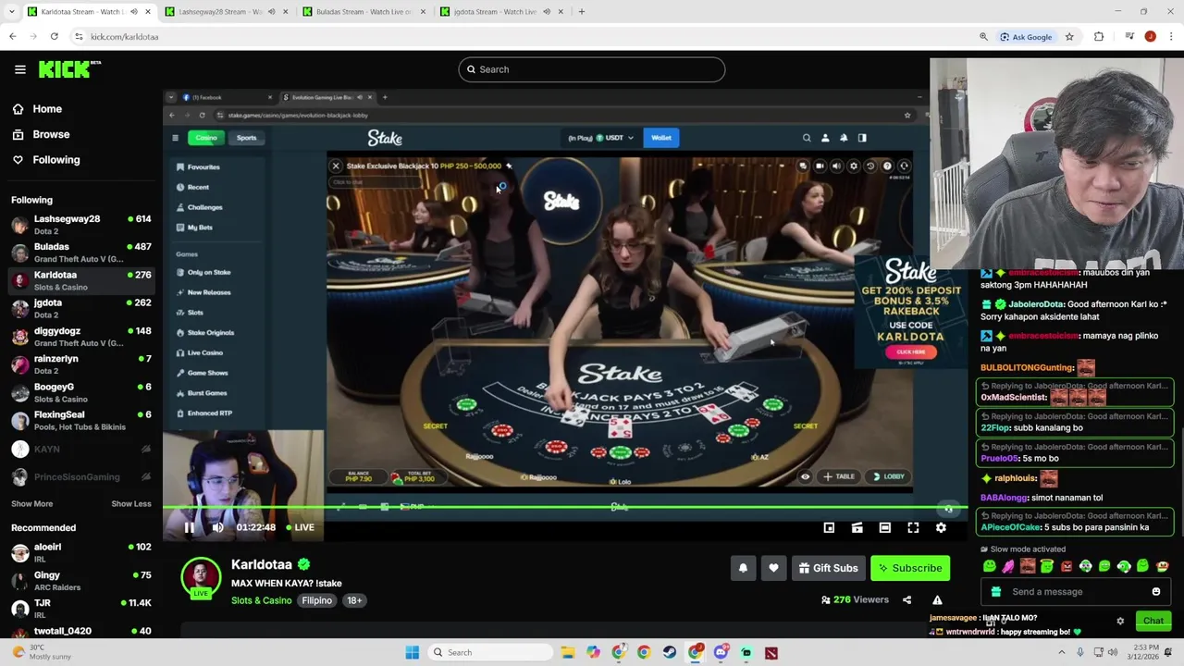Click the Kick logo
This screenshot has height=666, width=1184.
click(x=69, y=69)
